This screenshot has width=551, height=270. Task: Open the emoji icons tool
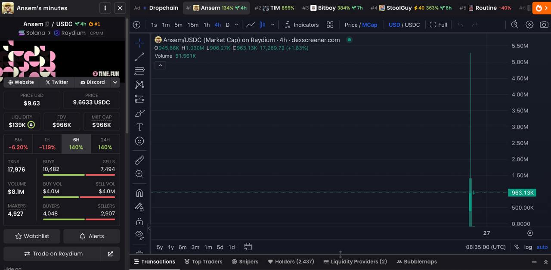point(139,141)
